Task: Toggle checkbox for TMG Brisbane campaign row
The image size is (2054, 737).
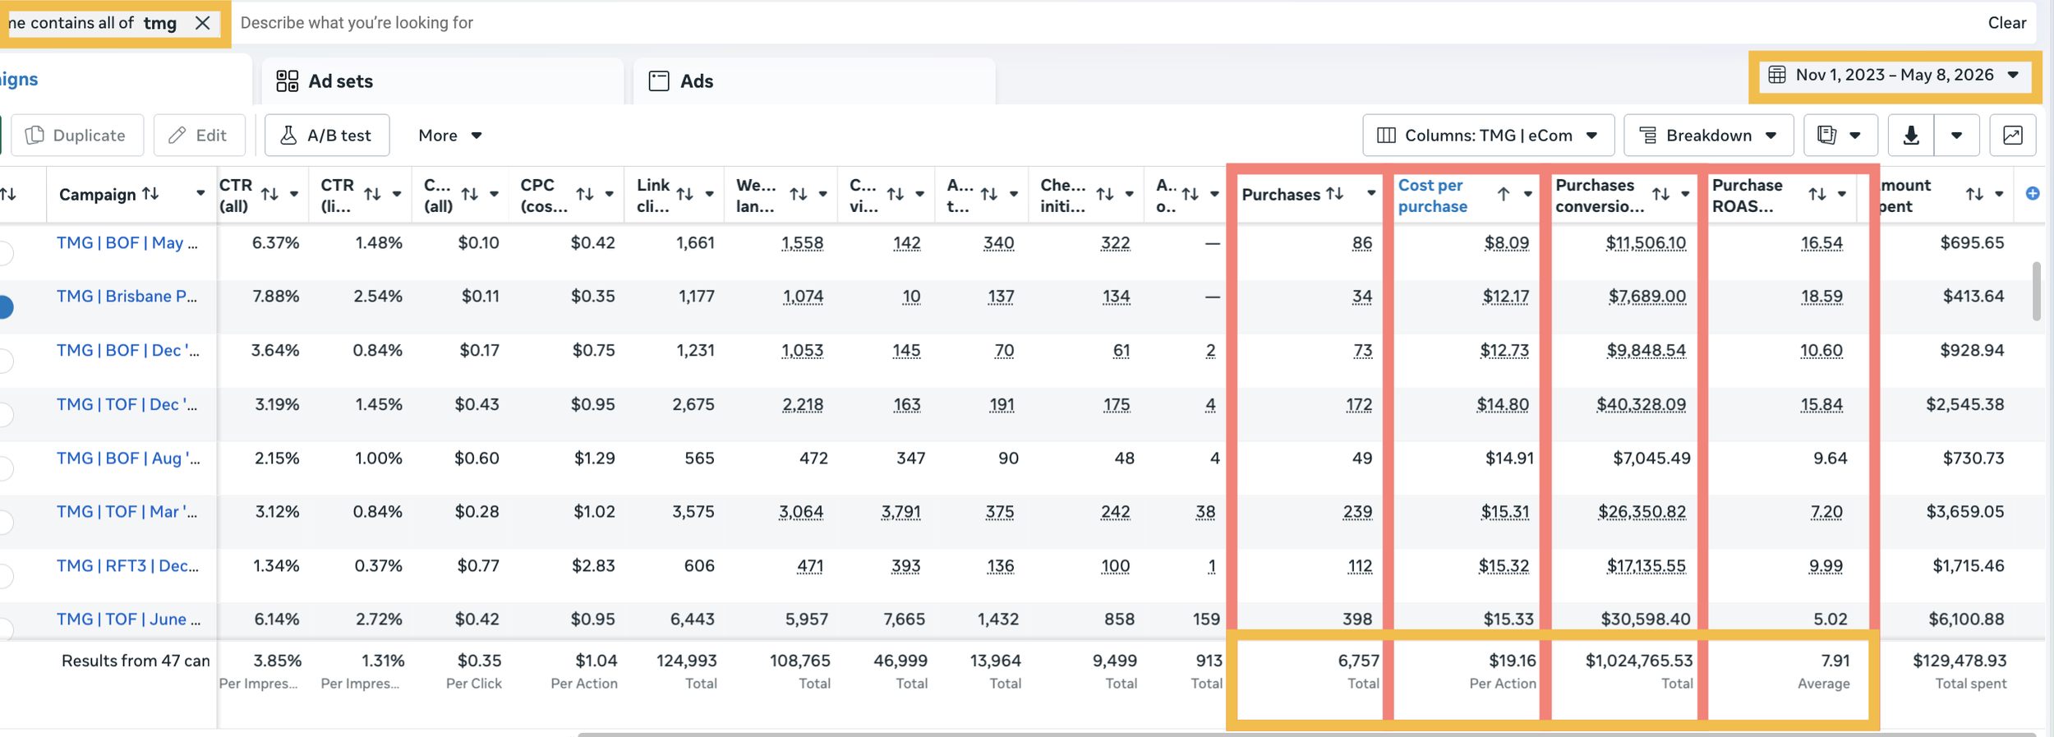Action: 5,306
